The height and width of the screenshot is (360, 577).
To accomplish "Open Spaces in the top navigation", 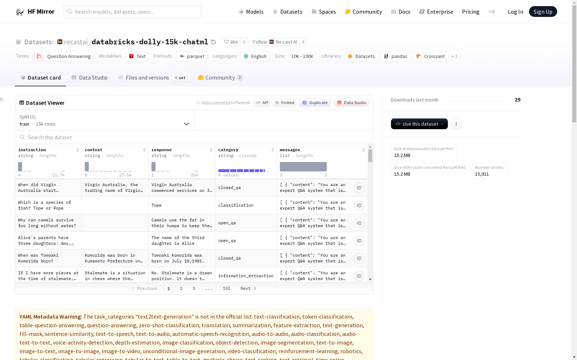I will click(324, 12).
